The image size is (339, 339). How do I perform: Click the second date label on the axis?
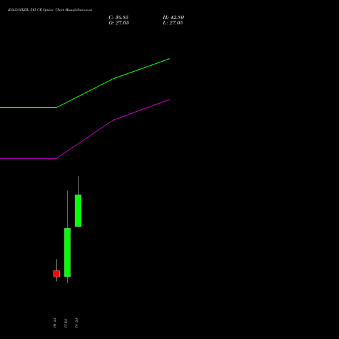coord(66,323)
